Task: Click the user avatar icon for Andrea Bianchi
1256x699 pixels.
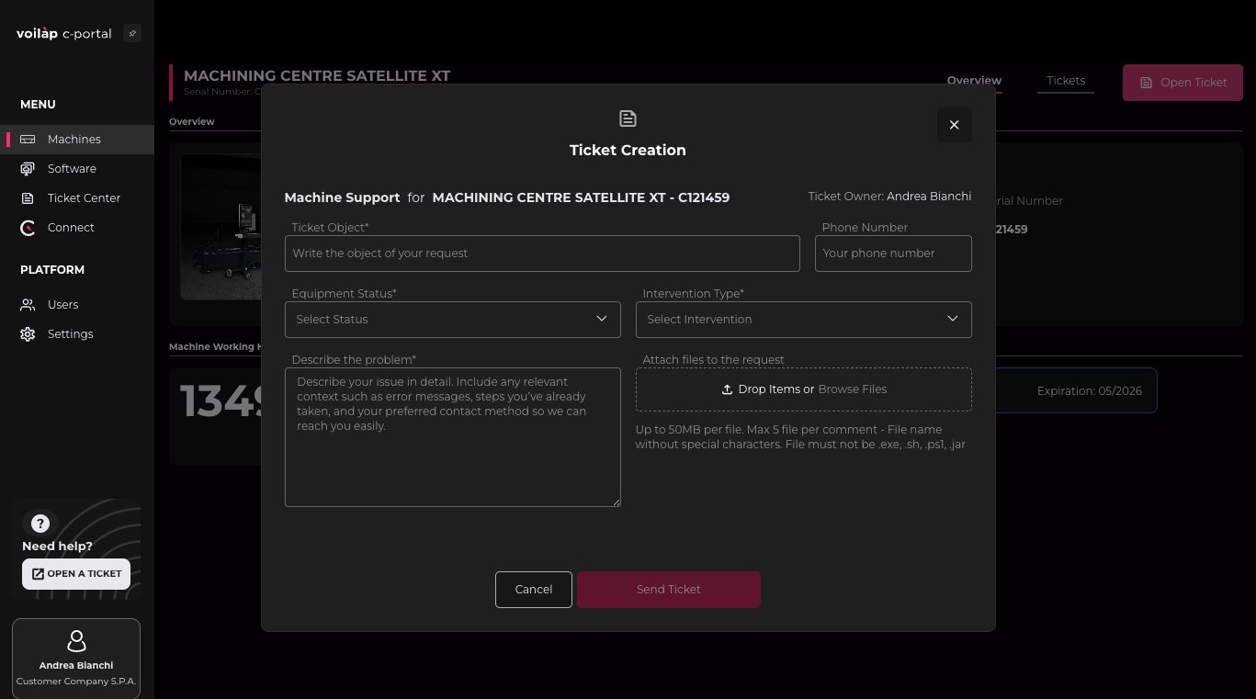Action: (76, 641)
